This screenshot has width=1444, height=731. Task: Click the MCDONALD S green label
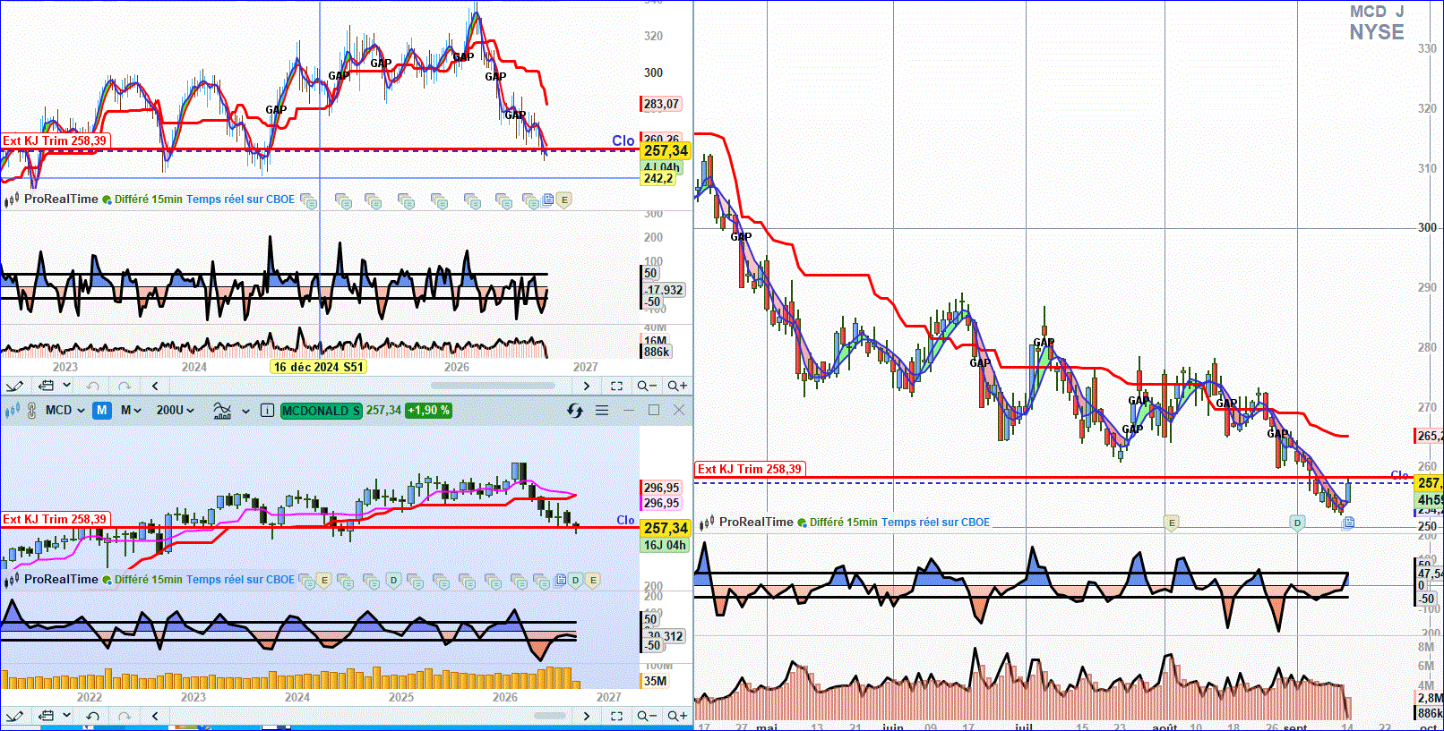point(321,410)
